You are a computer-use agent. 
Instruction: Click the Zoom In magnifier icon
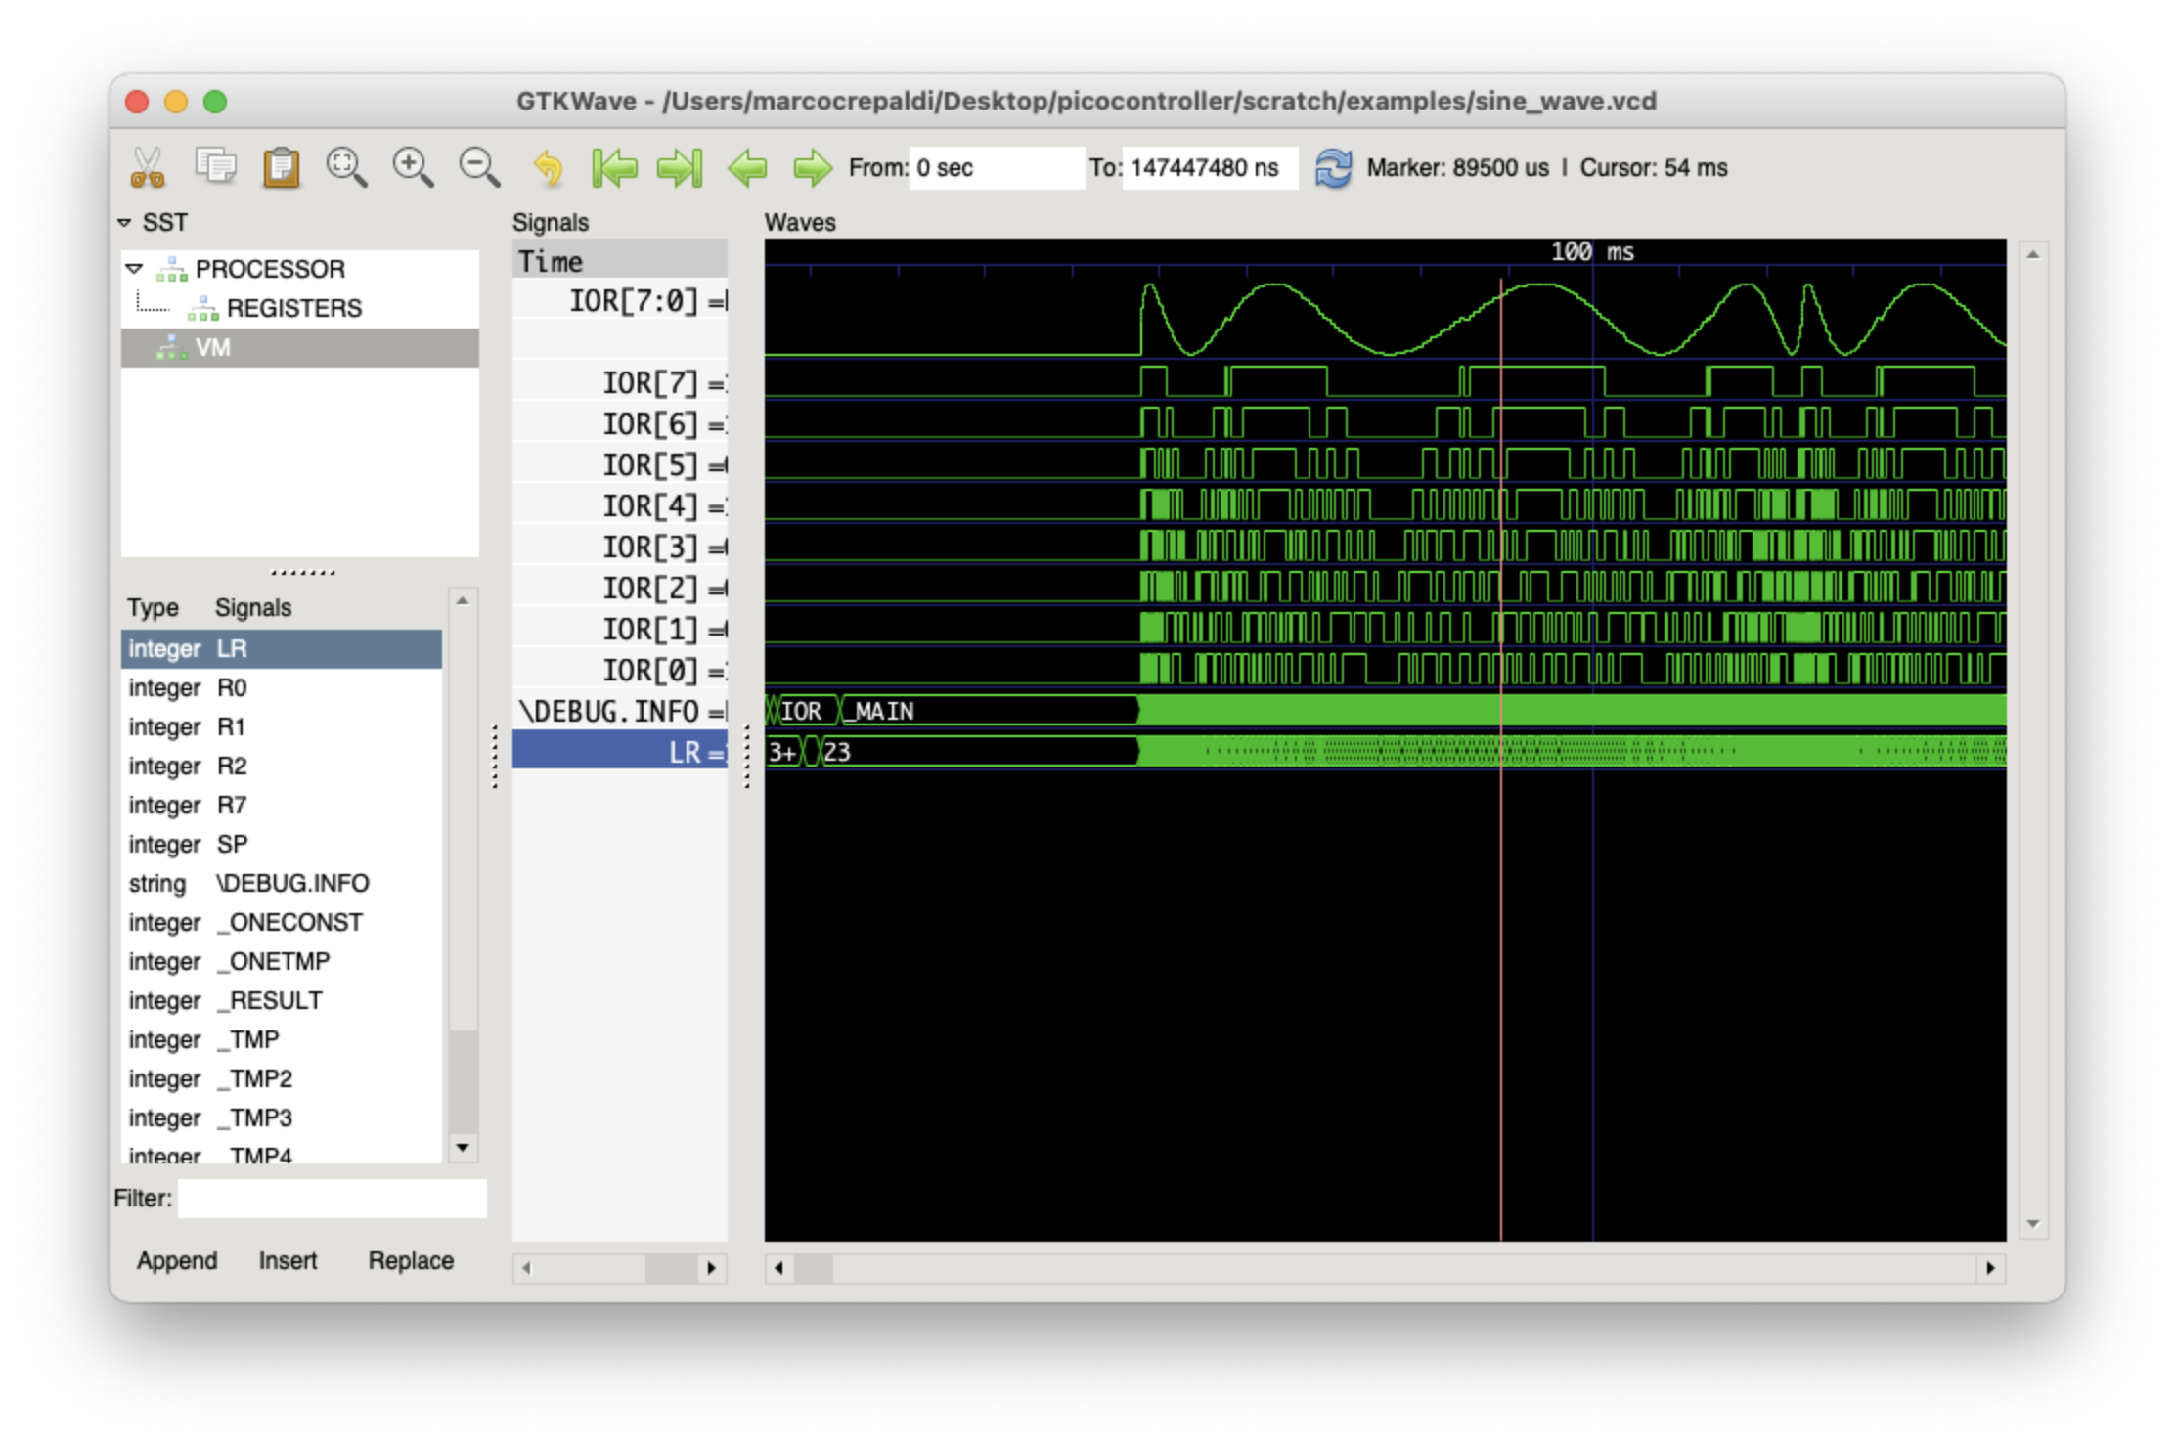pos(413,167)
